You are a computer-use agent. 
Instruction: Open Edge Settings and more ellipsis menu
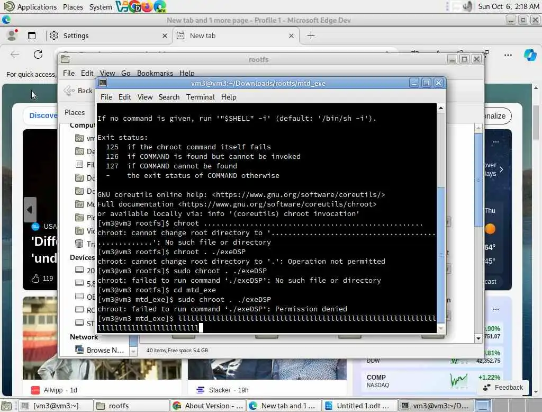point(508,55)
